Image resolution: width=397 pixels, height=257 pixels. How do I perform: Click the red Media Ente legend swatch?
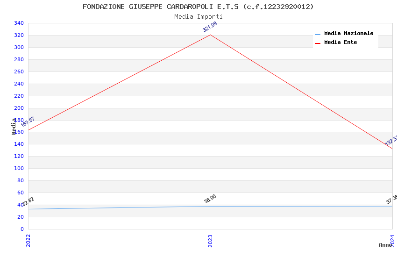click(318, 43)
